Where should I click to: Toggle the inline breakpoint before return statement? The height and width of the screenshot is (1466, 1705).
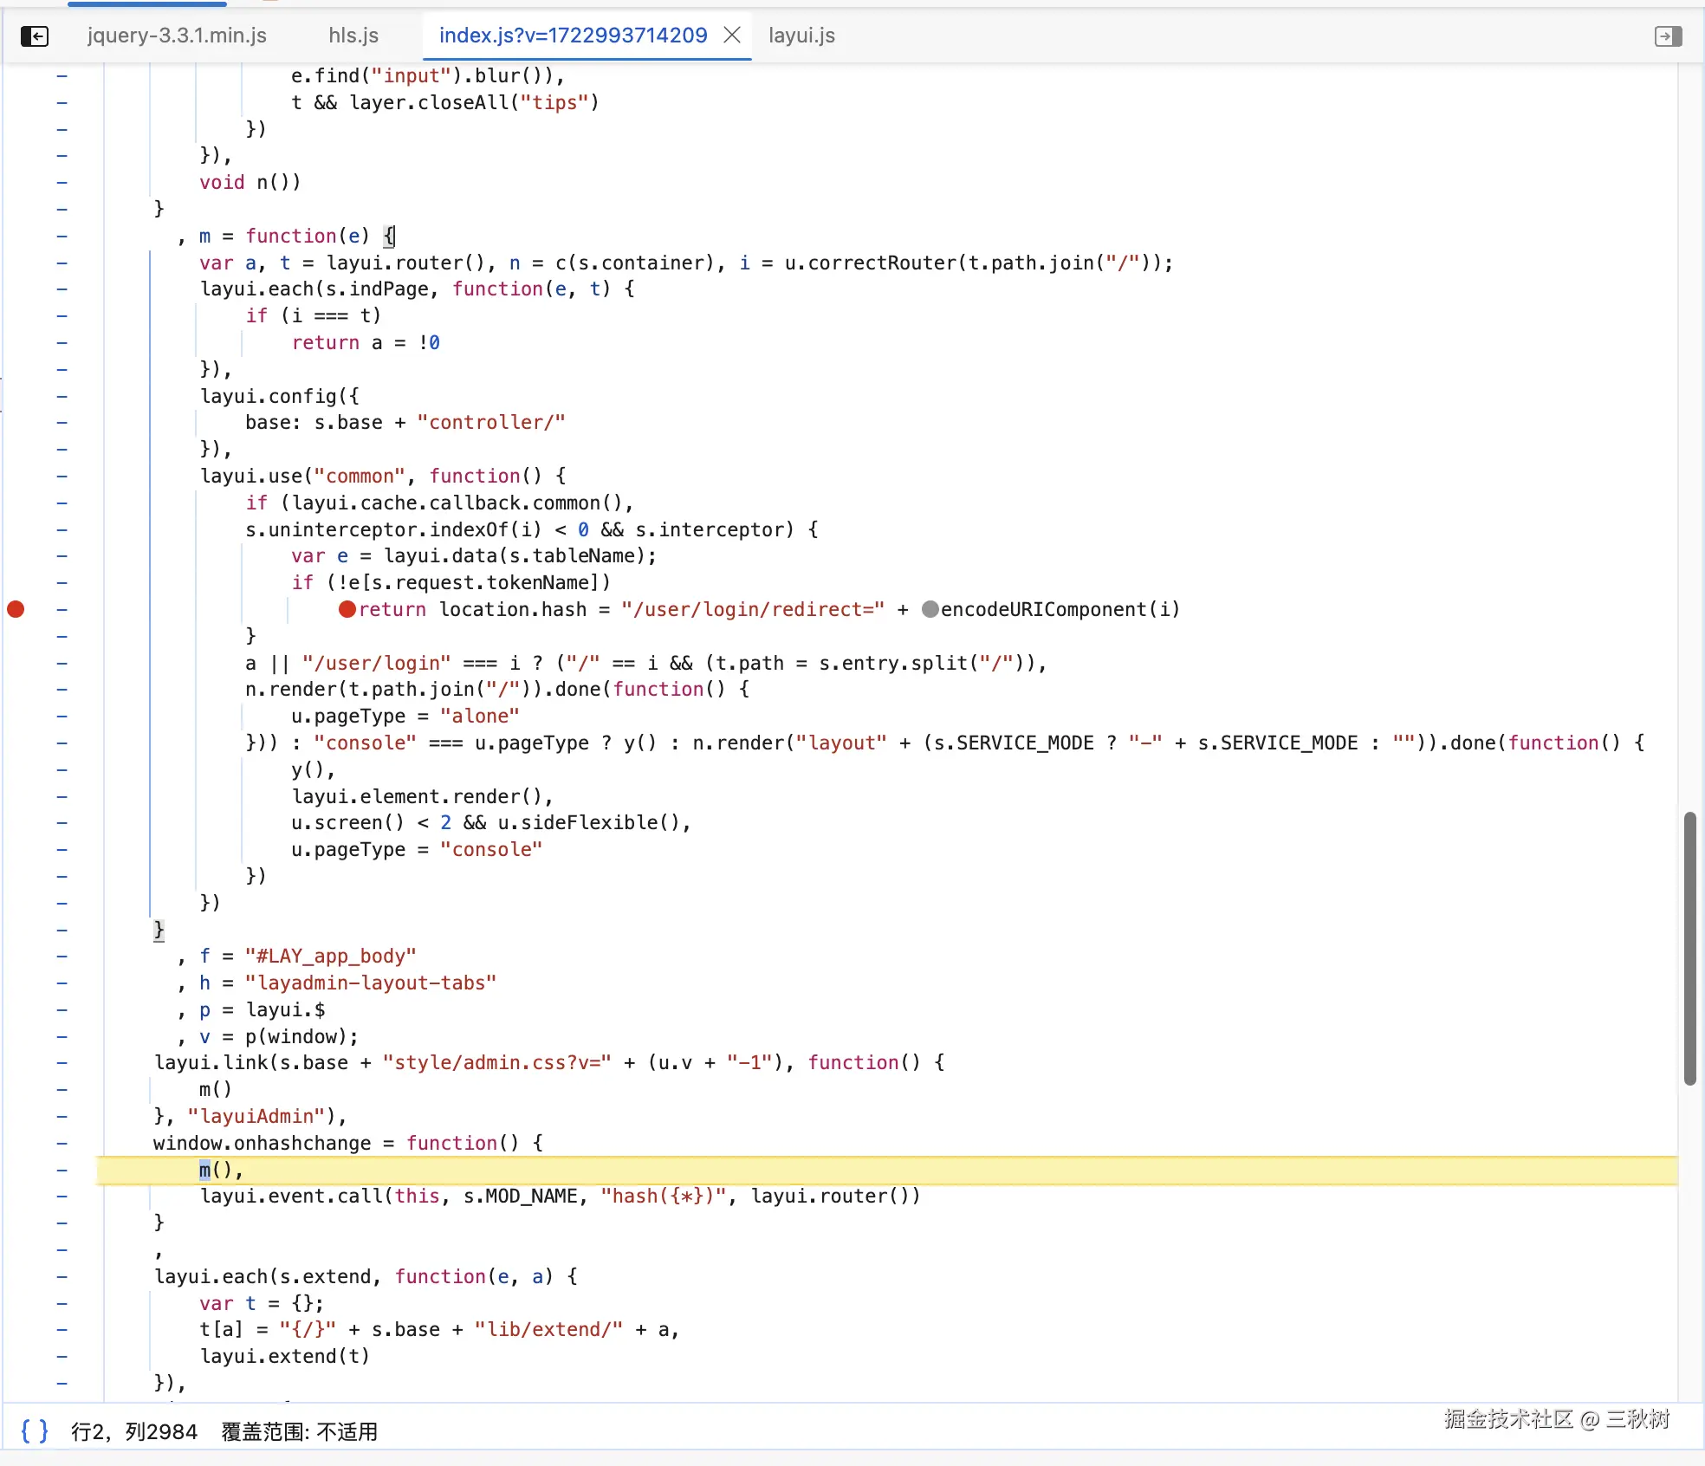point(347,609)
